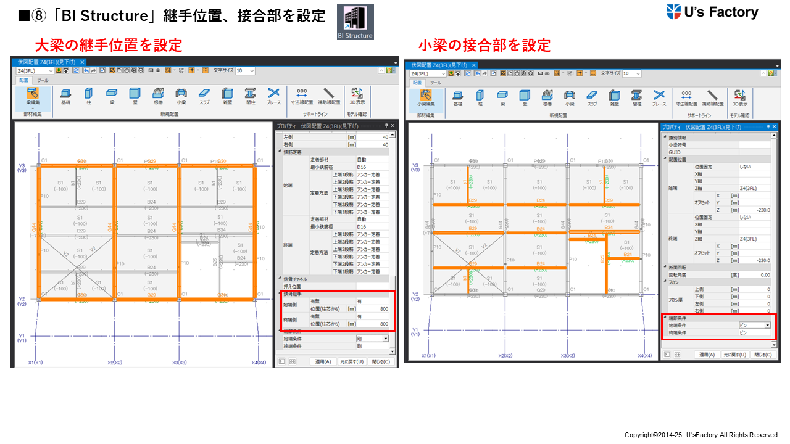Select the ブレース icon in left ribbon
The width and height of the screenshot is (790, 444).
click(x=273, y=95)
